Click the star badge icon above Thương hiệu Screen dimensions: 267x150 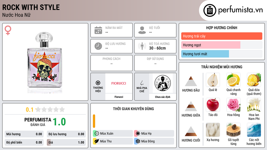pos(98,83)
